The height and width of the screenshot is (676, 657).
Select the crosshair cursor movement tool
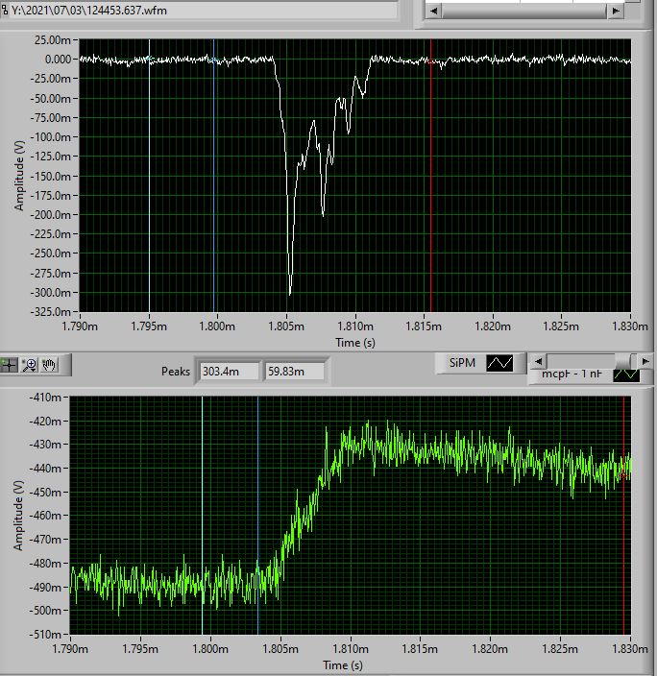point(10,364)
